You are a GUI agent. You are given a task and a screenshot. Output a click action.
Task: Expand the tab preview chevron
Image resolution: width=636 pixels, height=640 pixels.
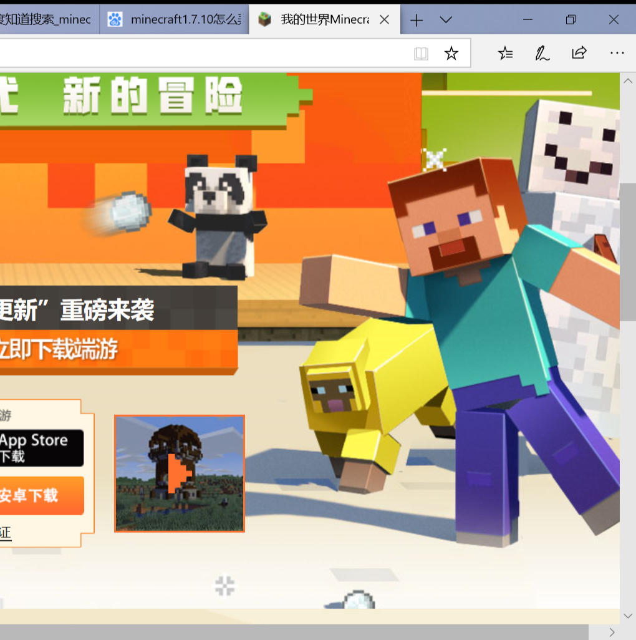tap(445, 20)
